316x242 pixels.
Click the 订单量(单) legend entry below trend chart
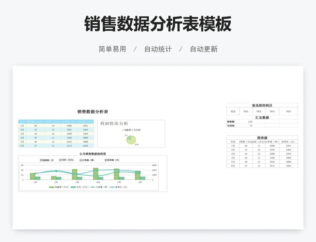click(x=99, y=187)
